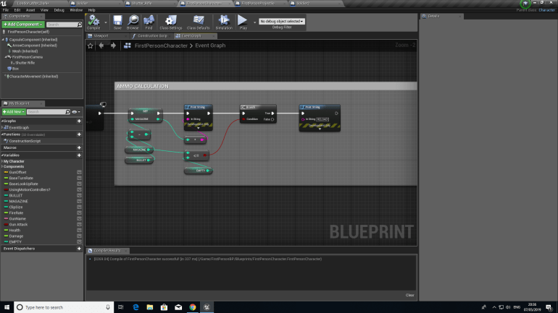Toggle visibility eye for BULLET variable
Image resolution: width=558 pixels, height=313 pixels.
point(80,196)
